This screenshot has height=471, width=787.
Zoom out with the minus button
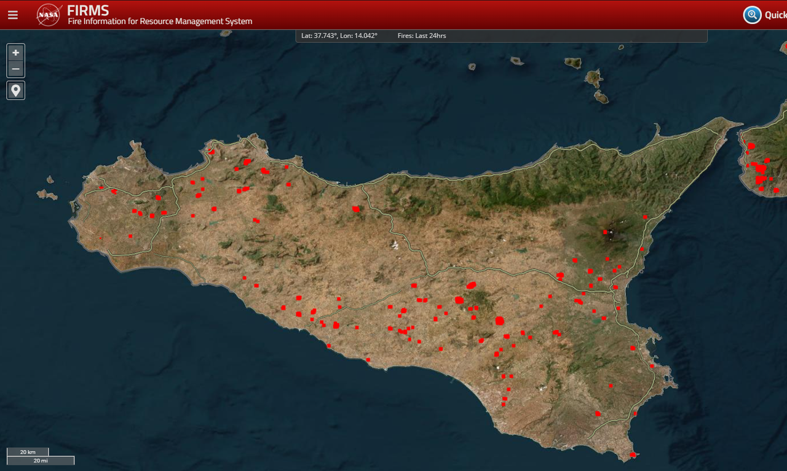click(x=16, y=69)
